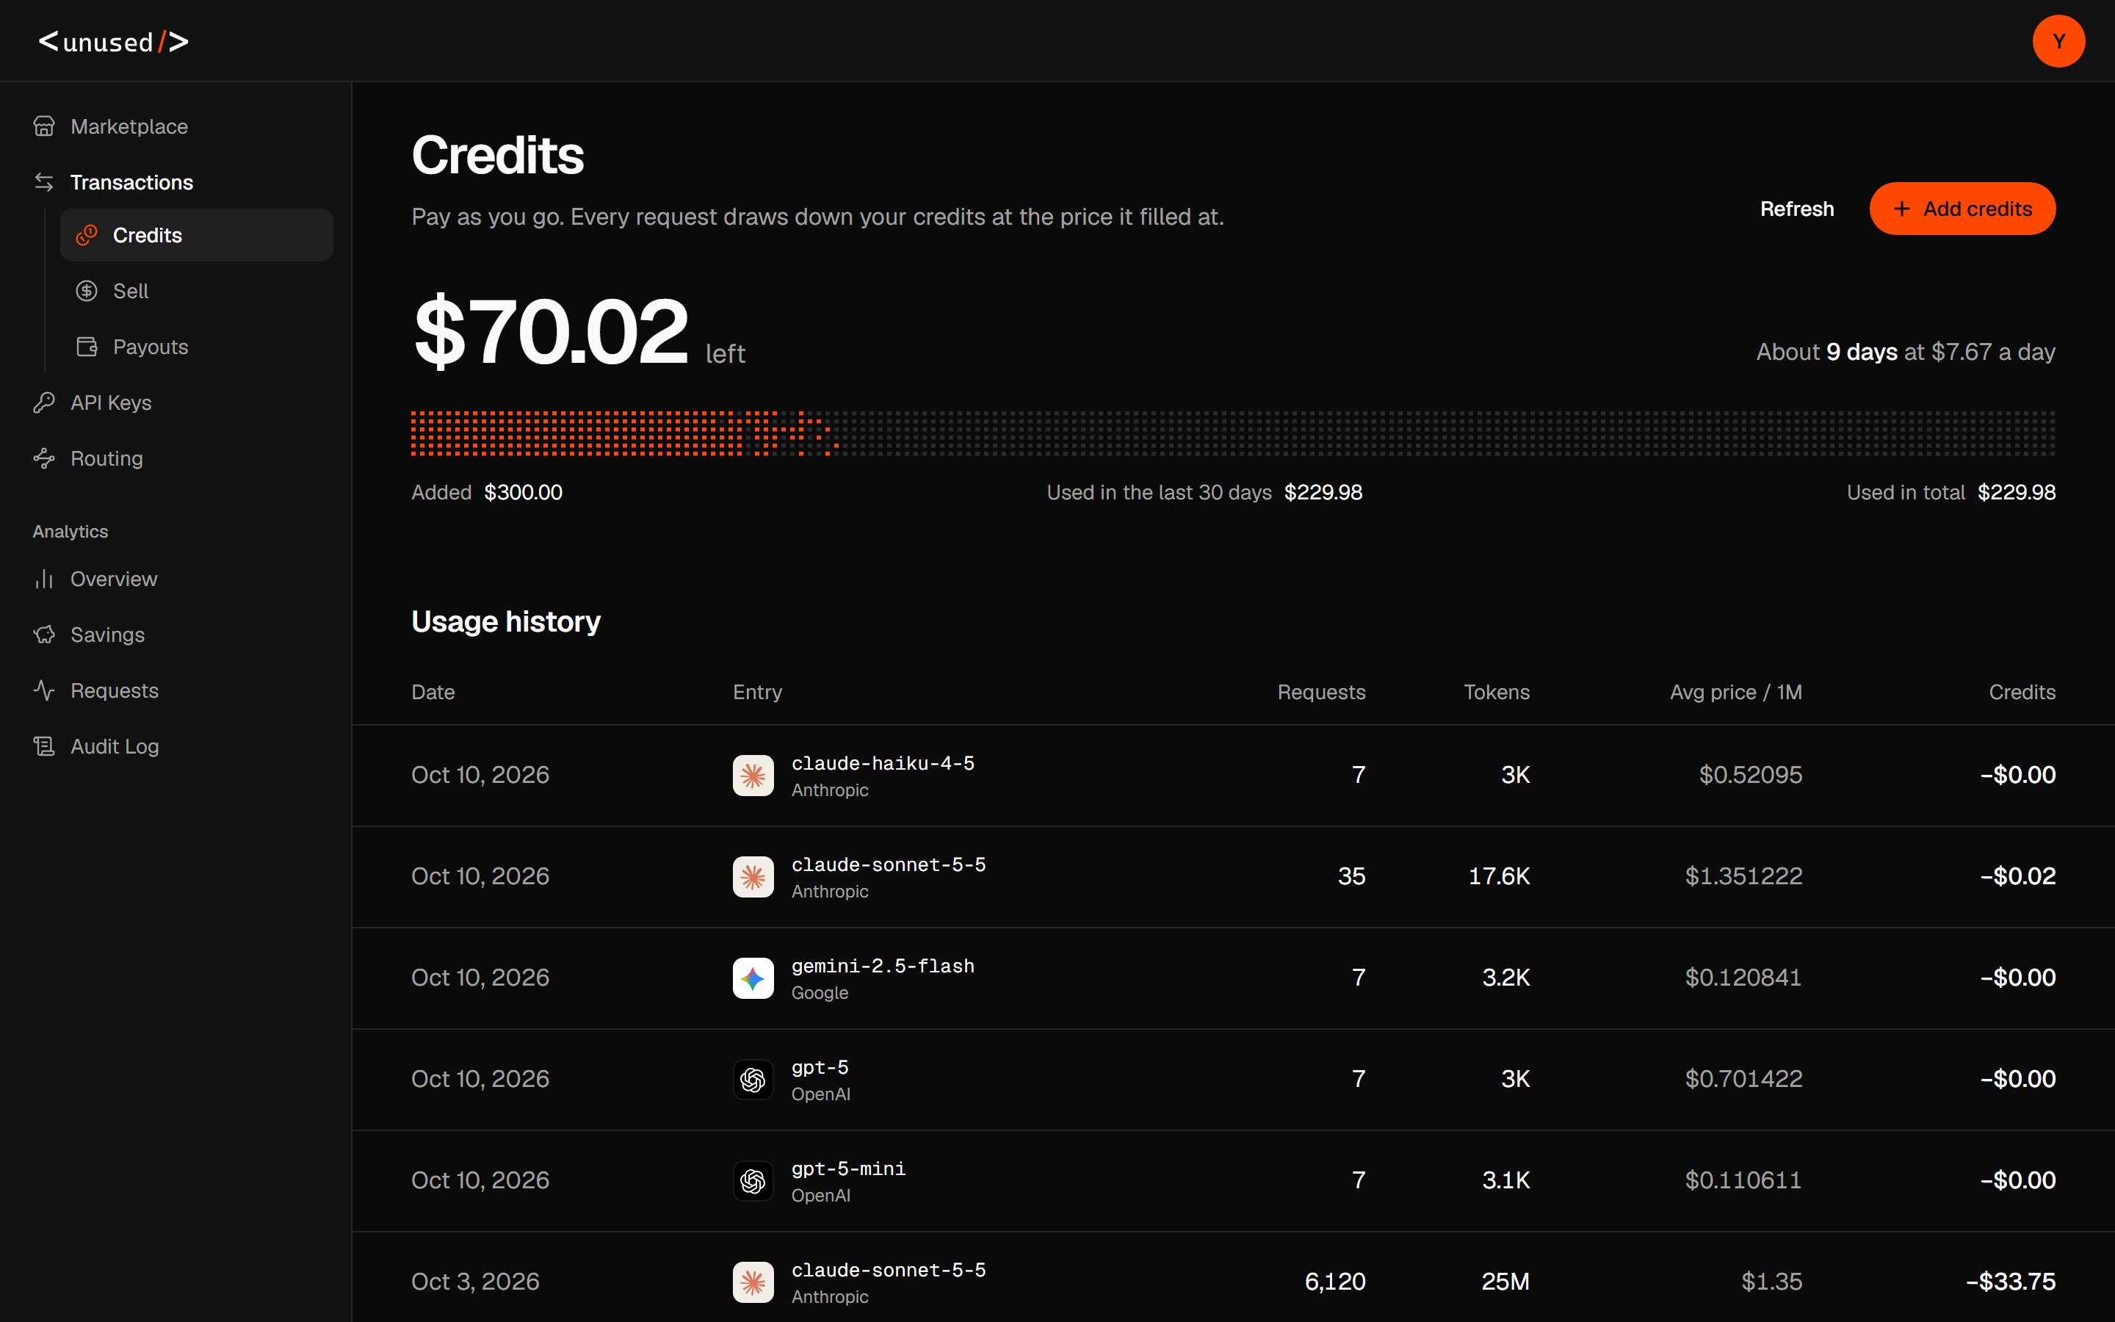
Task: Click the Requests column header
Action: coord(1320,693)
